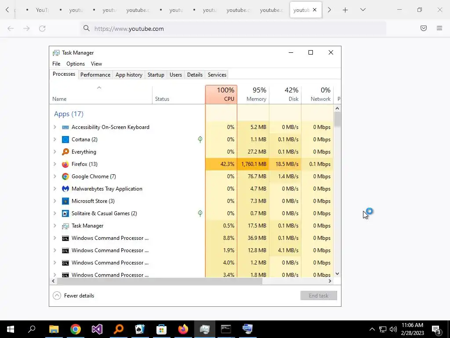Screen dimensions: 450x338
Task: Sort processes by the Disk column
Action: (285, 95)
